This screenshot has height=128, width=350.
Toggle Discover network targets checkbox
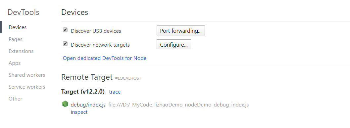point(65,44)
